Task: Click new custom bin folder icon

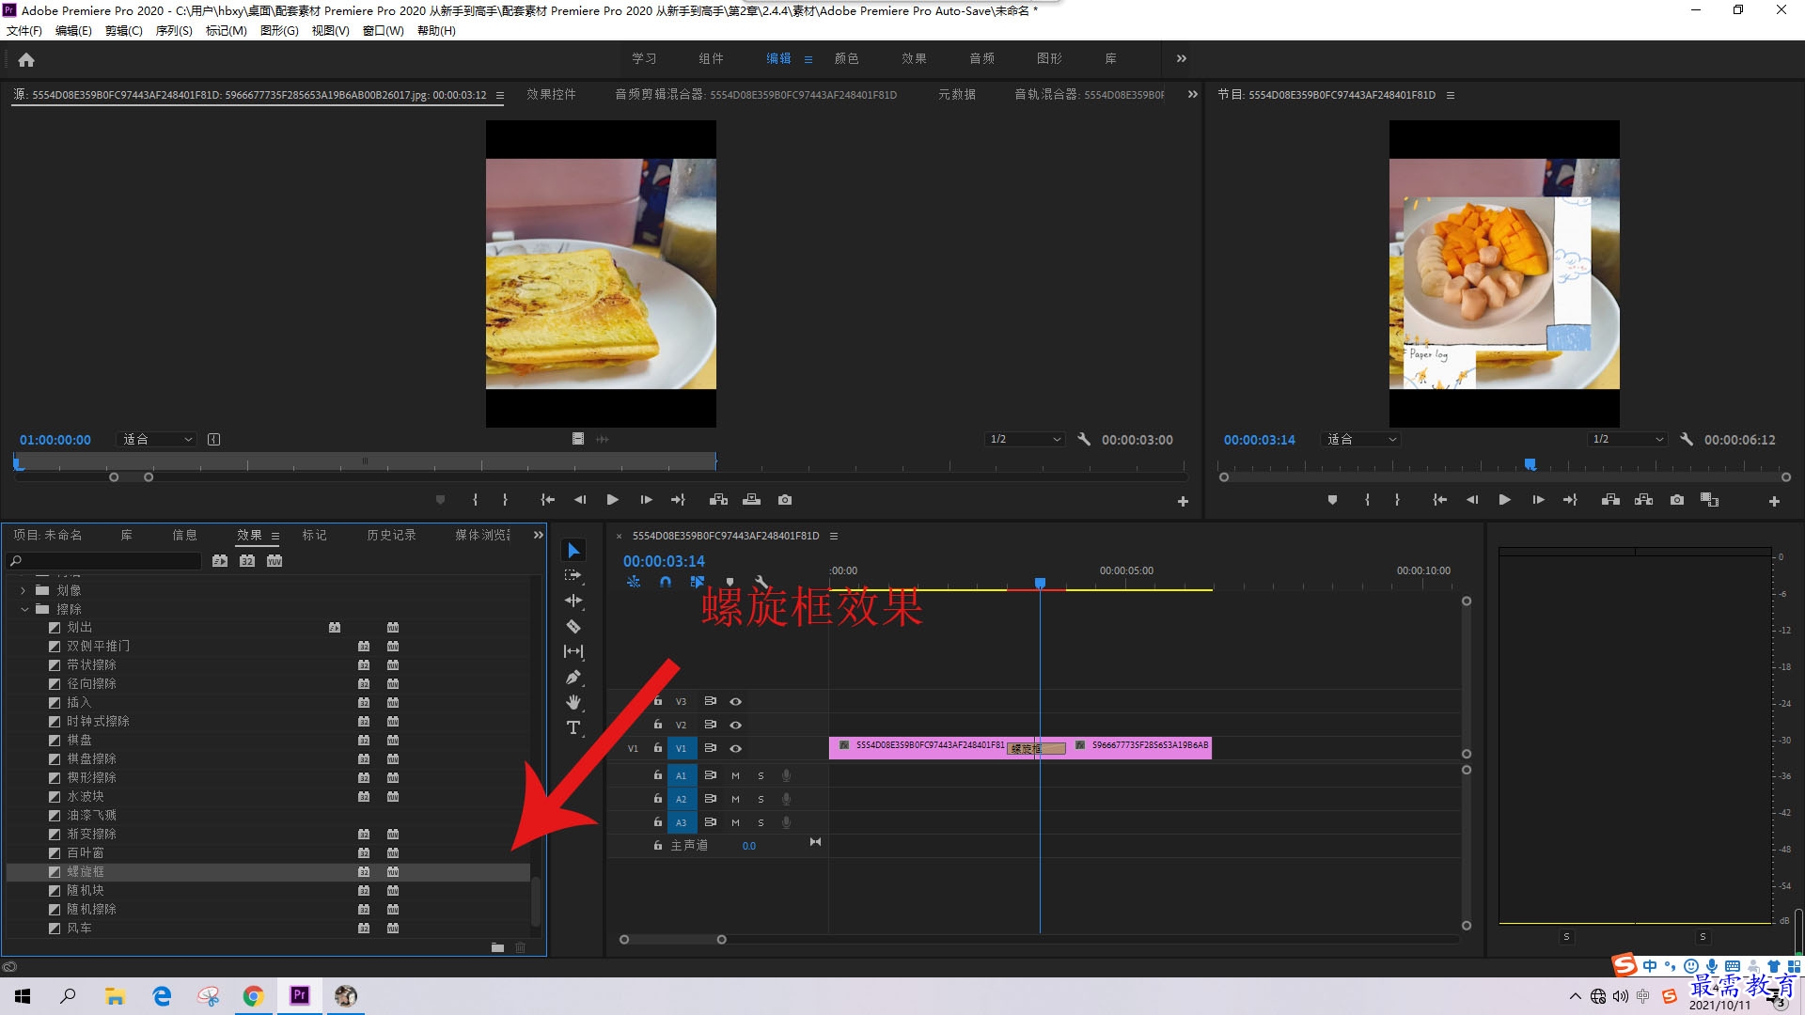Action: 497,947
